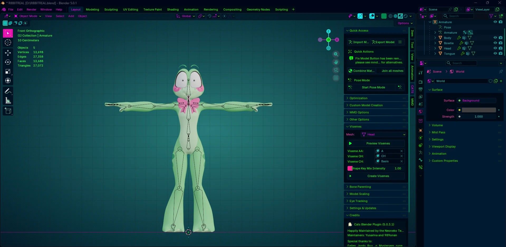Choose the Move tool

[x=8, y=53]
